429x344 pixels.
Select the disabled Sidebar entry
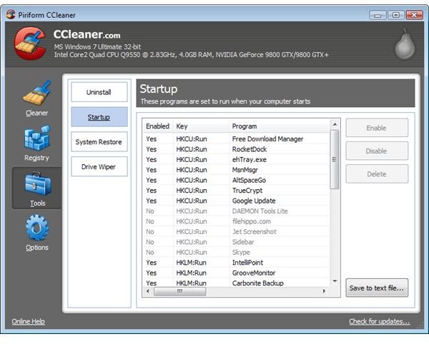(x=236, y=242)
